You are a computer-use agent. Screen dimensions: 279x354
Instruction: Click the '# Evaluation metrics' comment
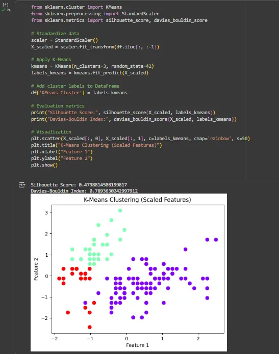pos(58,105)
